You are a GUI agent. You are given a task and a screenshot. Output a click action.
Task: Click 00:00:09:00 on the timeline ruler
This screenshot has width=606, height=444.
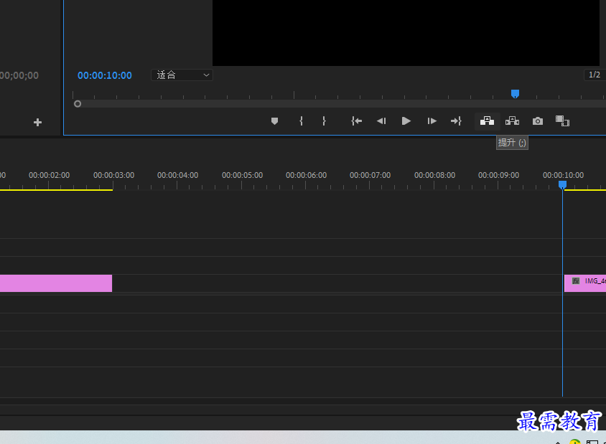click(498, 175)
